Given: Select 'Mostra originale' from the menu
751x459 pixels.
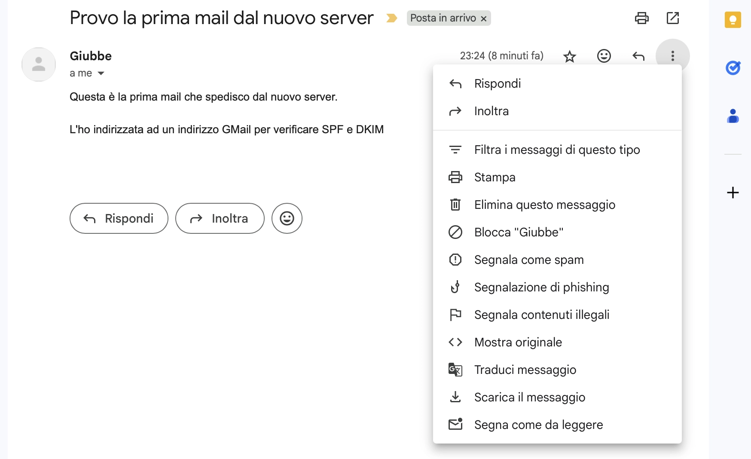Looking at the screenshot, I should (518, 342).
